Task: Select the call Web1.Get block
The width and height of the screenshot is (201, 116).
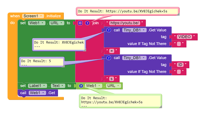Action: 38,93
